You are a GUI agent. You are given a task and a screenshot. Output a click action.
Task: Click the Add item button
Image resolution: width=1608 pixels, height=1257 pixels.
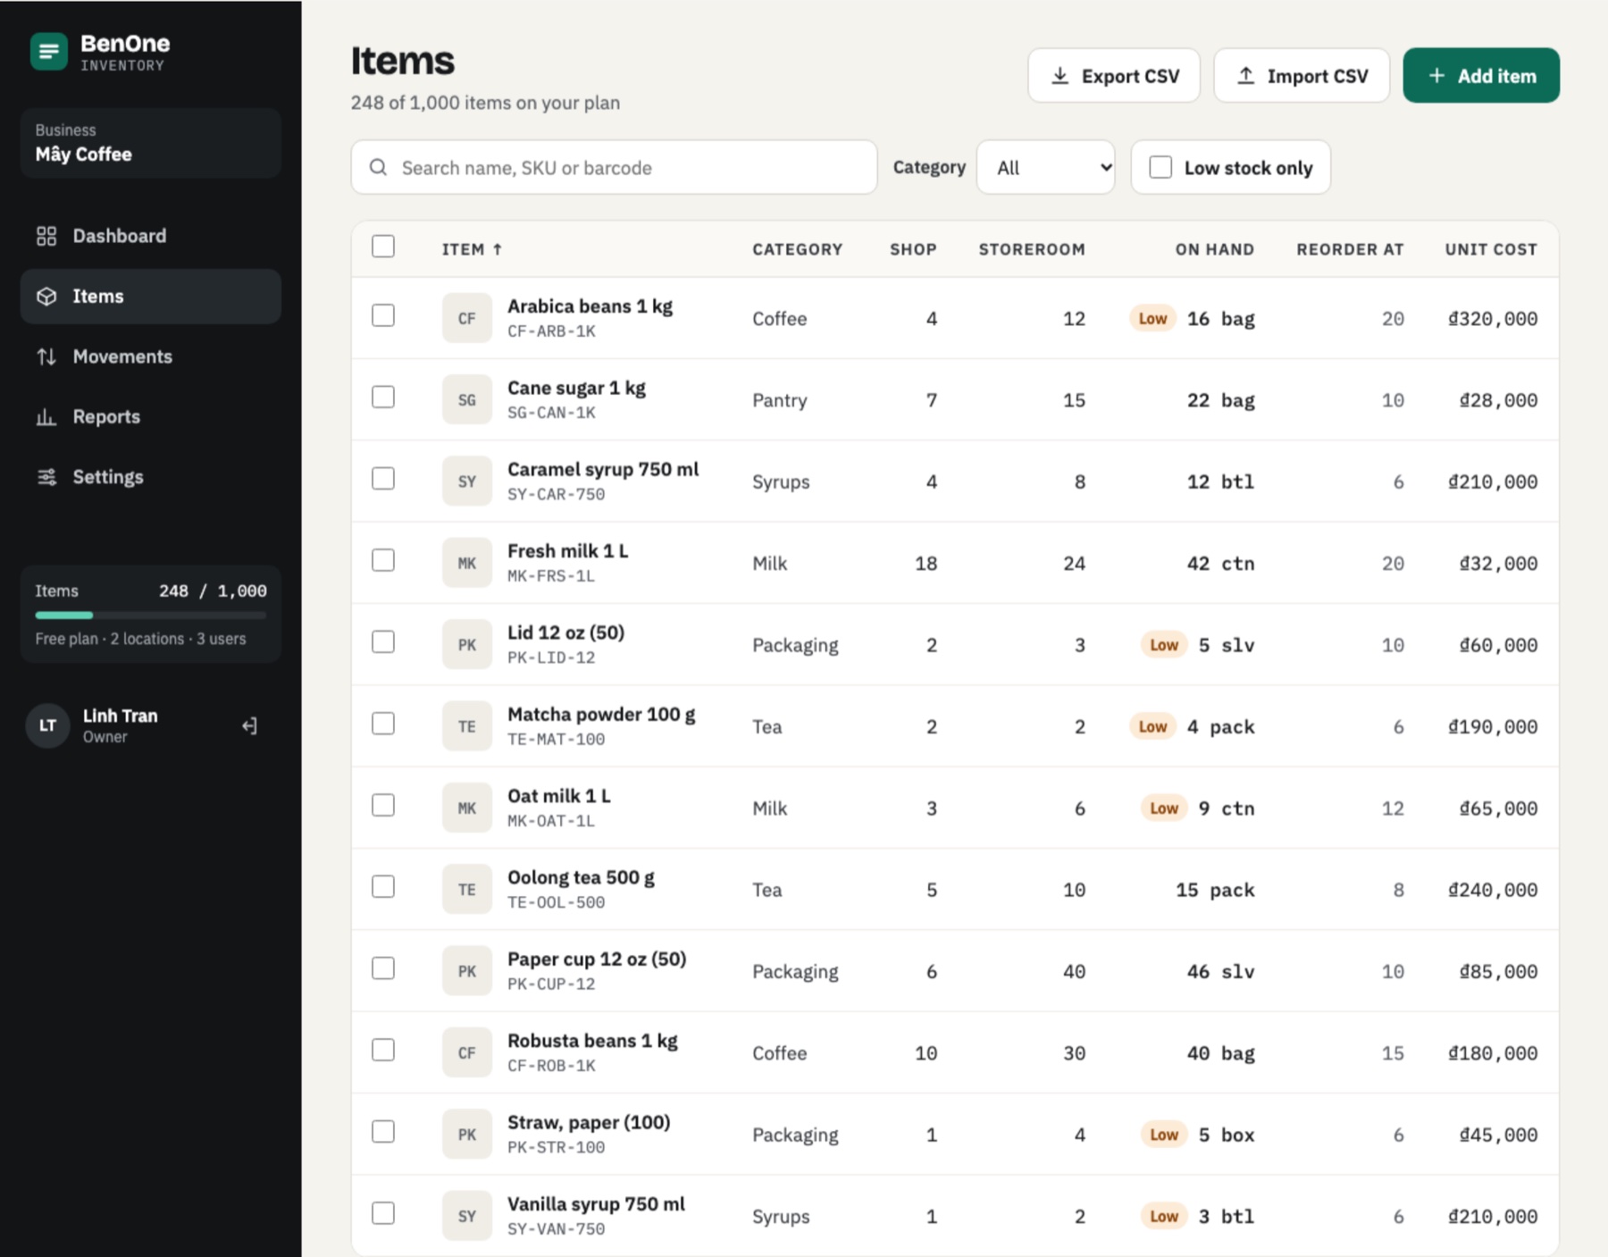pos(1481,76)
